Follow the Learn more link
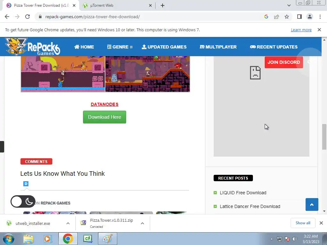This screenshot has height=245, width=327. 301,30
